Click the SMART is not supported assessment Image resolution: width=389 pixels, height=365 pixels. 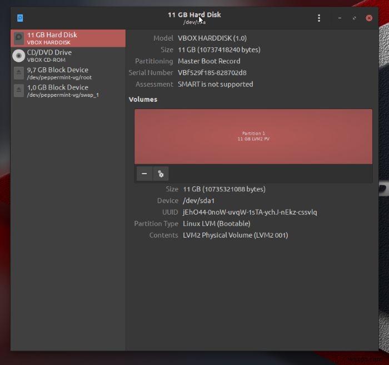(216, 84)
